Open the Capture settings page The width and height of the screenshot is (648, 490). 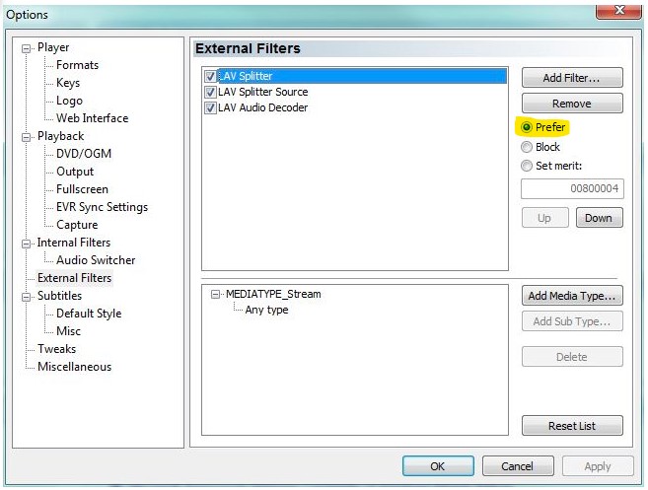click(77, 225)
